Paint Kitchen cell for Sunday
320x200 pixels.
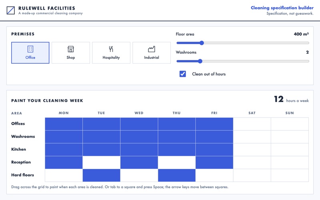point(290,150)
